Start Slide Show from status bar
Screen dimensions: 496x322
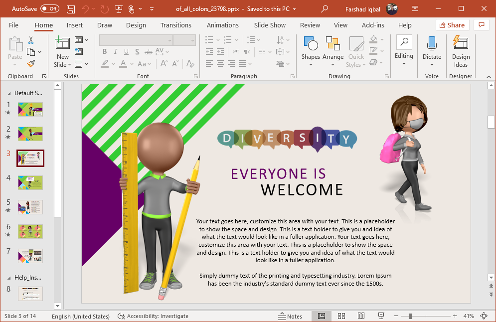tap(381, 316)
